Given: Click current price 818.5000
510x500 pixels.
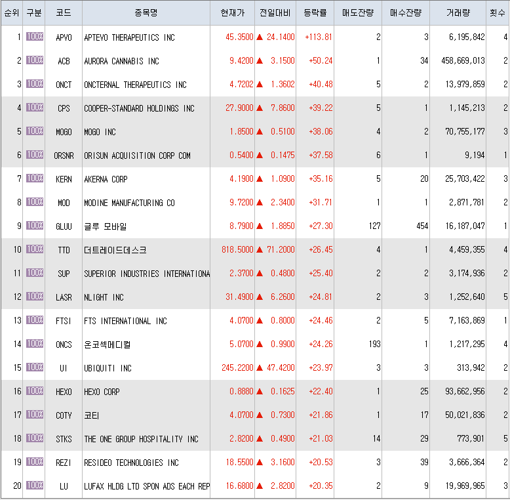Looking at the screenshot, I should pos(237,249).
